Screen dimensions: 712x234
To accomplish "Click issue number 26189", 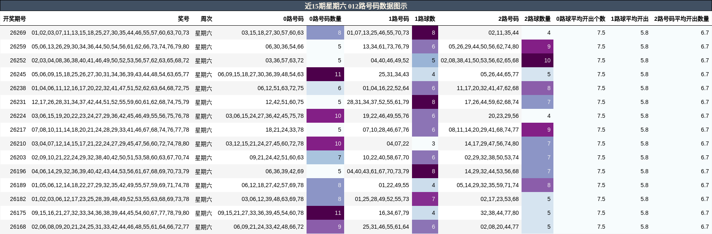I will [18, 185].
